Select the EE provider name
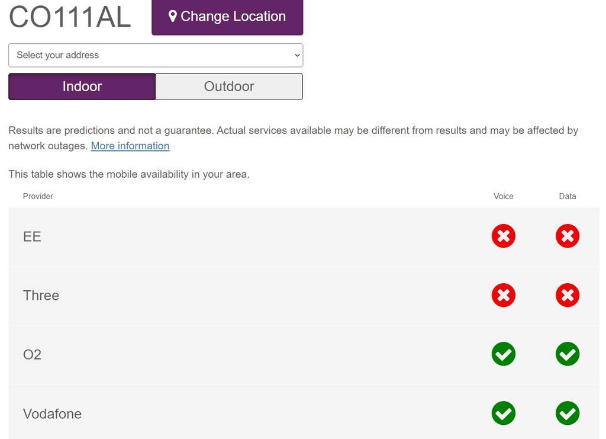This screenshot has height=439, width=606. 32,237
